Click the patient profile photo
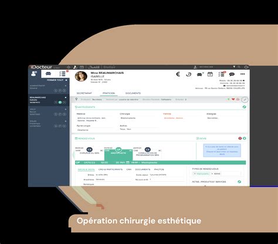This screenshot has width=278, height=244. click(81, 76)
